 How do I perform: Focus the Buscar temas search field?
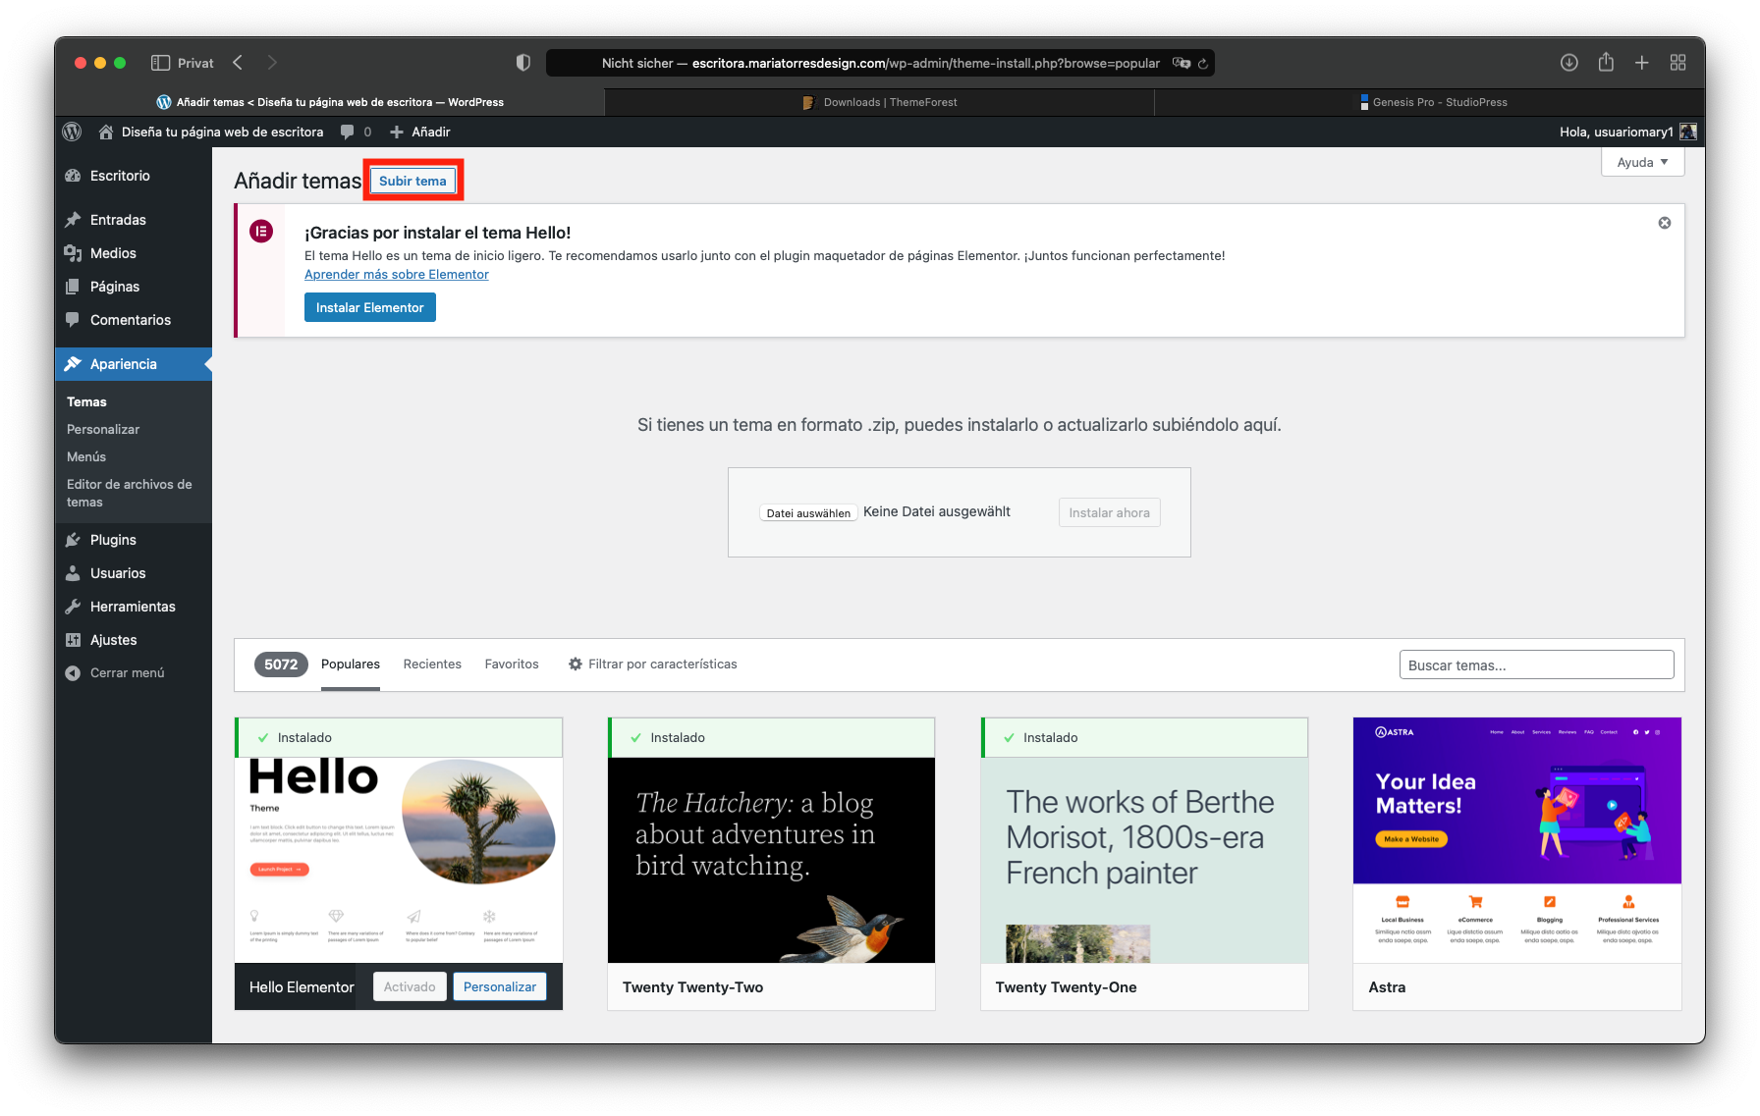tap(1536, 664)
